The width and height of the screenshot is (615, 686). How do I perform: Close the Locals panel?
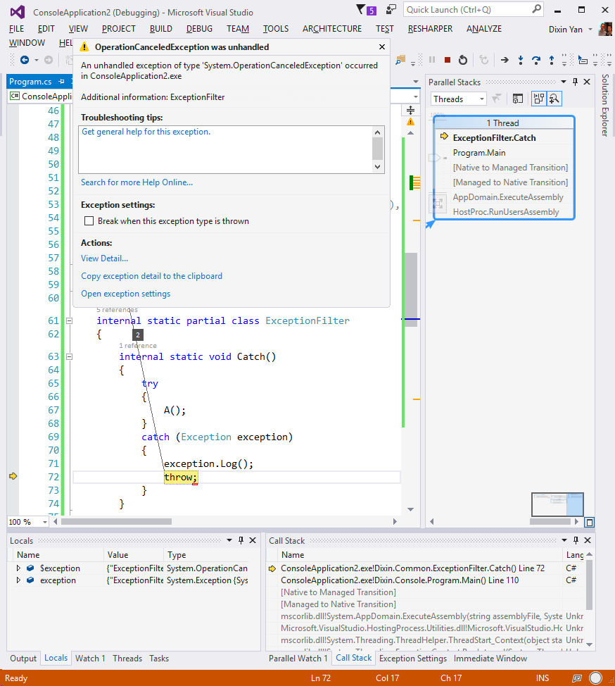coord(253,540)
